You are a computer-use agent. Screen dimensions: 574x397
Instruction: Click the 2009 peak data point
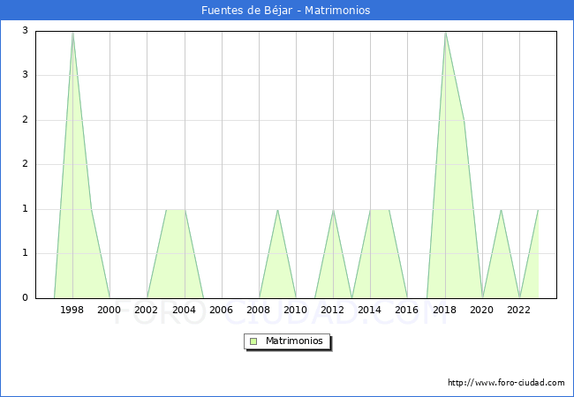click(x=278, y=210)
